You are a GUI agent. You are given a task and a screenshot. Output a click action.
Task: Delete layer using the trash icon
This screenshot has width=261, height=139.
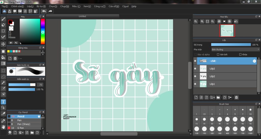(236, 97)
